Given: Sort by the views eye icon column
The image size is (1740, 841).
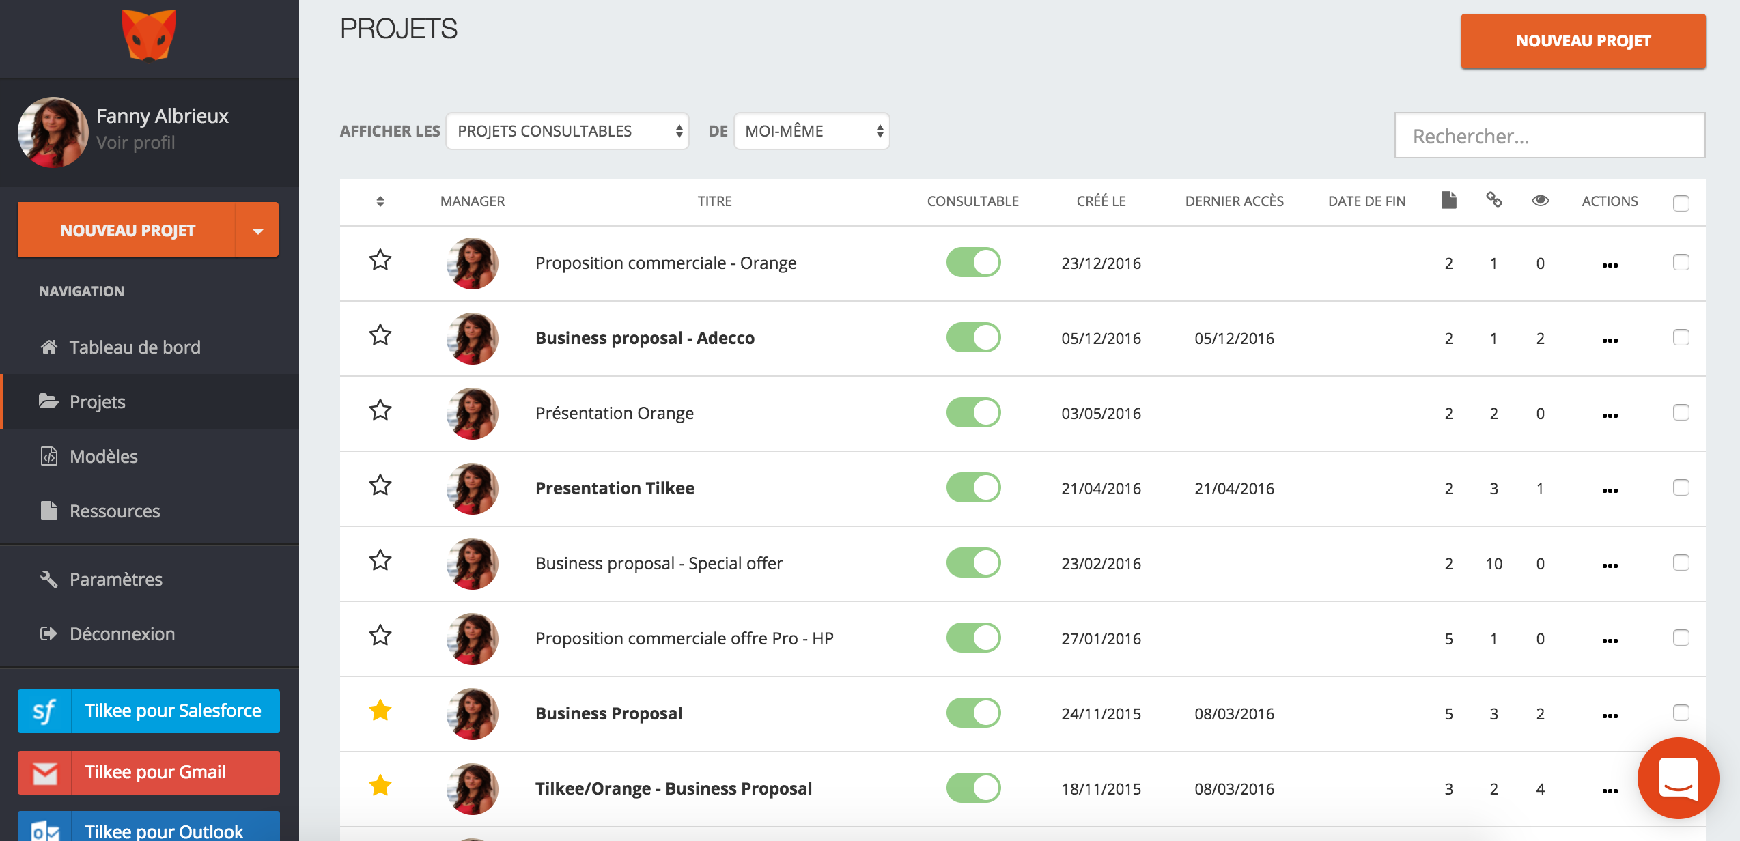Looking at the screenshot, I should pyautogui.click(x=1541, y=201).
